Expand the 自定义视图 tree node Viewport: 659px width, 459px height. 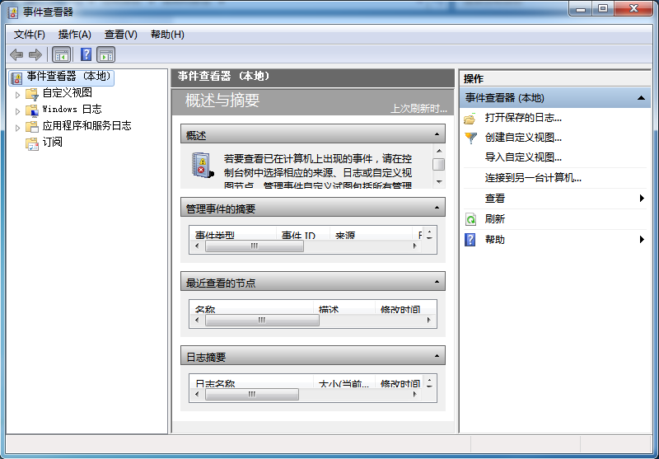click(x=17, y=95)
